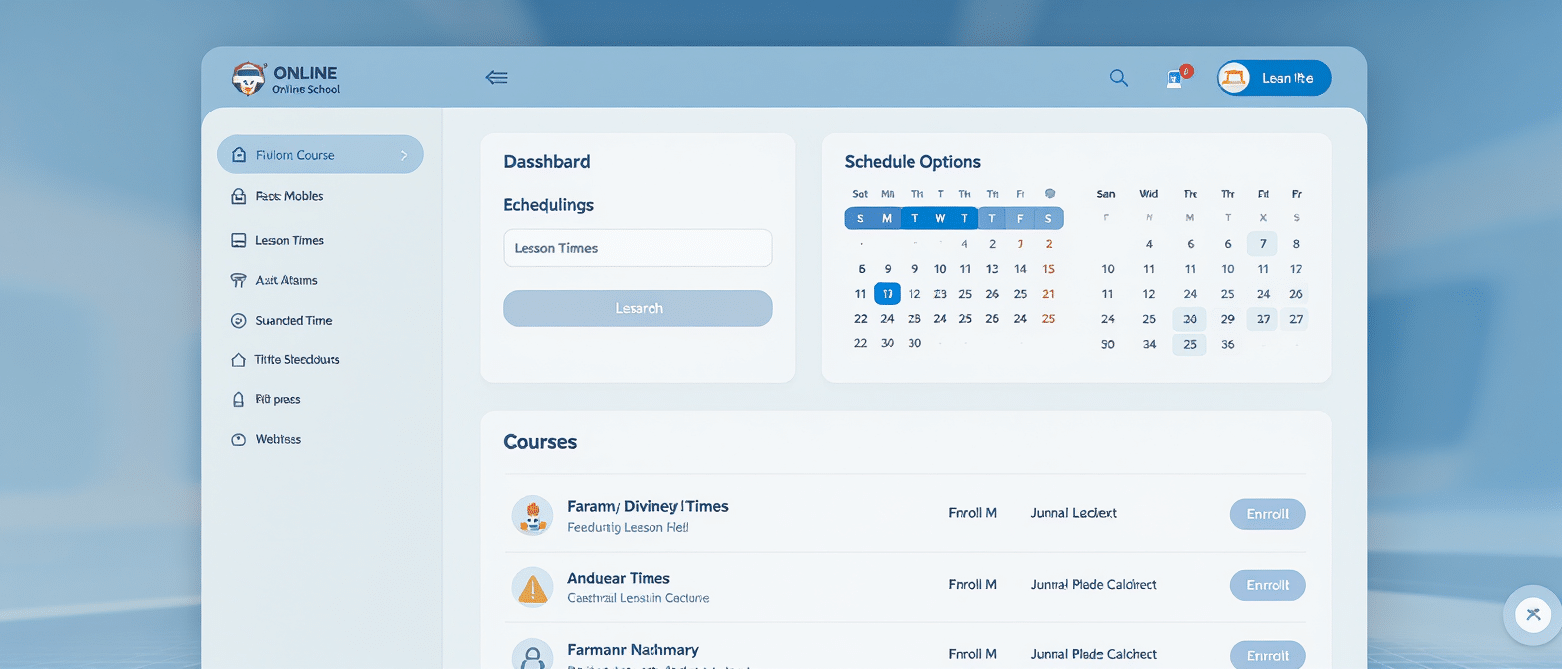Open notifications icon with red badge
Image resolution: width=1562 pixels, height=669 pixels.
click(x=1178, y=78)
